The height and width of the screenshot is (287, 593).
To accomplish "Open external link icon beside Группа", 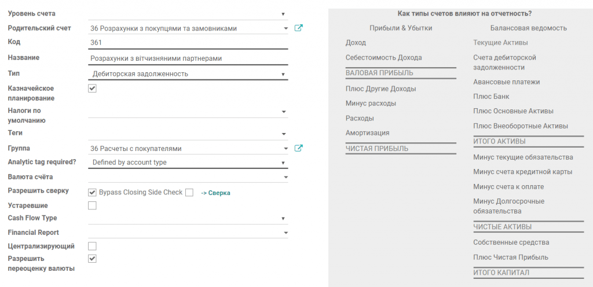I will pos(298,148).
